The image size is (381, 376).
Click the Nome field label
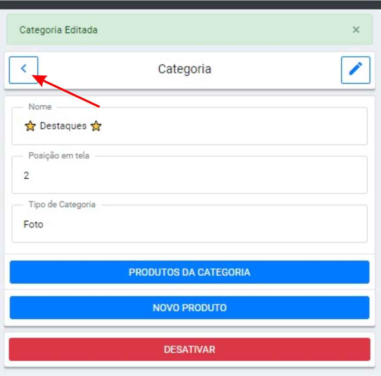tap(40, 107)
